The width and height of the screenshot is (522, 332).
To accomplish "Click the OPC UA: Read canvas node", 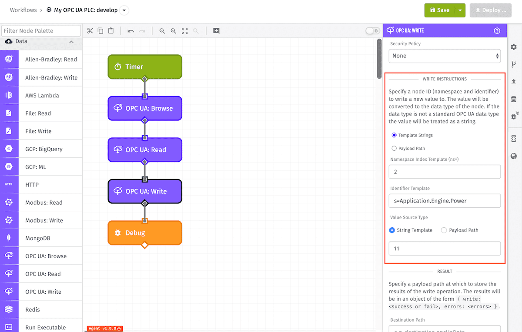I will tap(145, 150).
